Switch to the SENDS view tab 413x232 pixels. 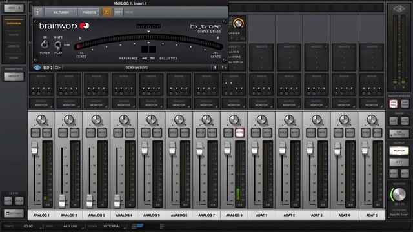(14, 57)
